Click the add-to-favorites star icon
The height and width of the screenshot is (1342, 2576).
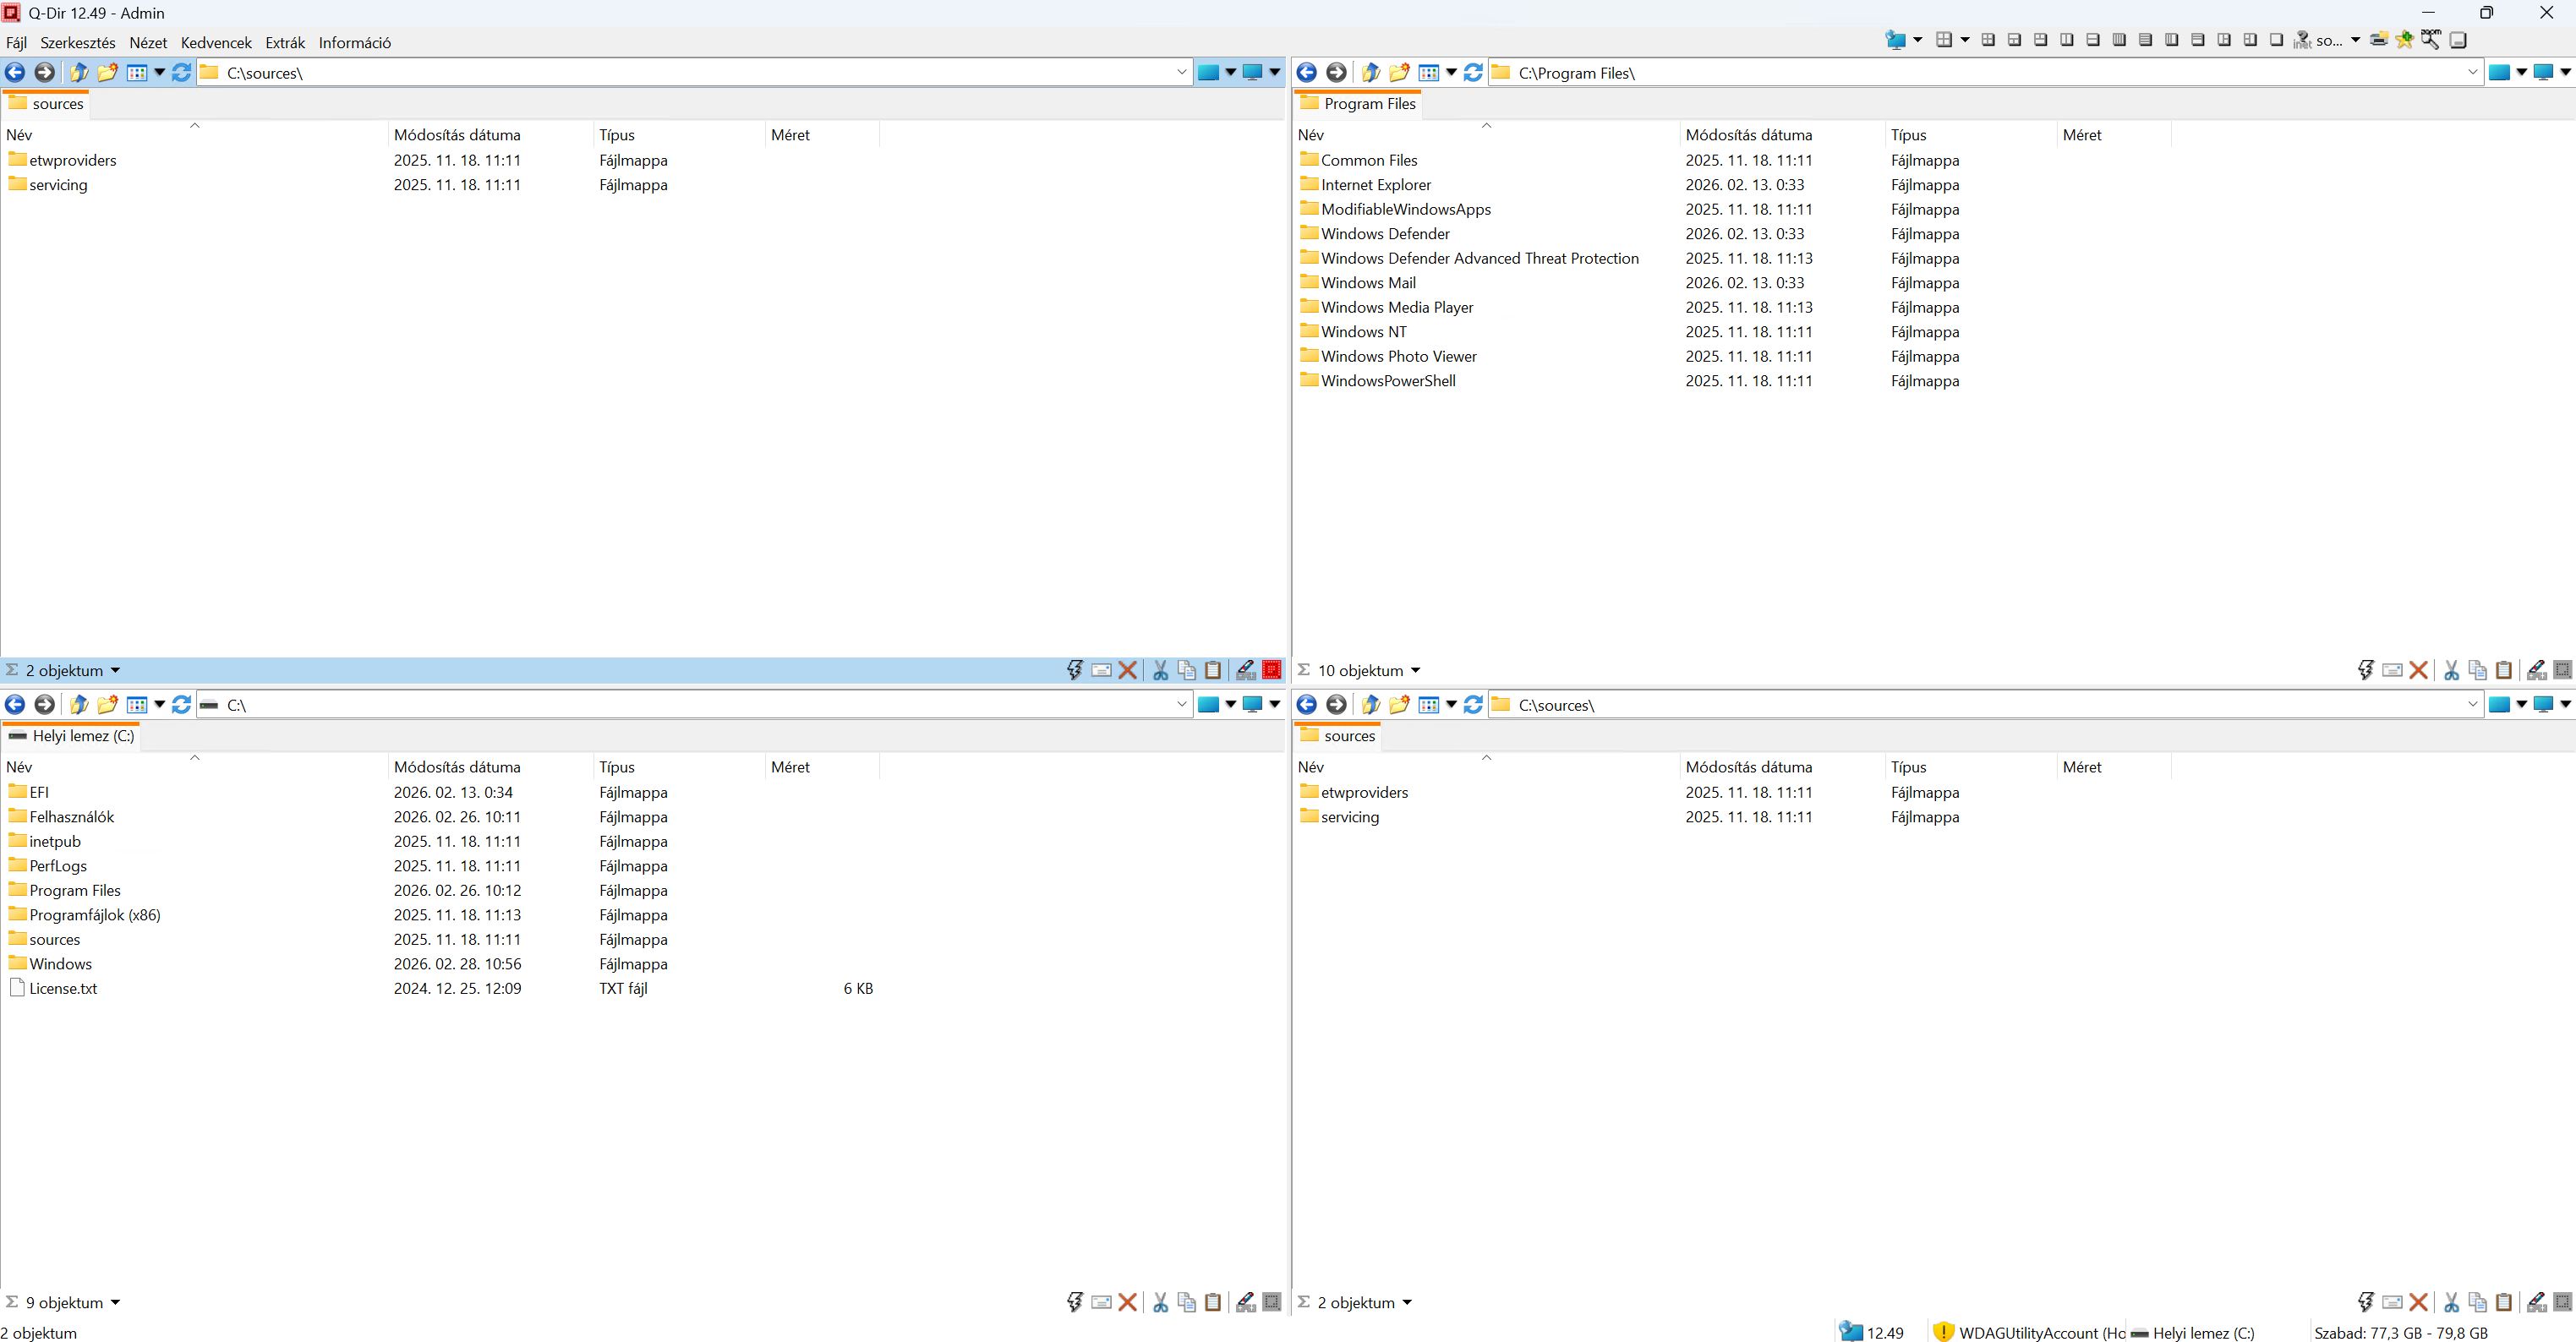(x=2405, y=40)
